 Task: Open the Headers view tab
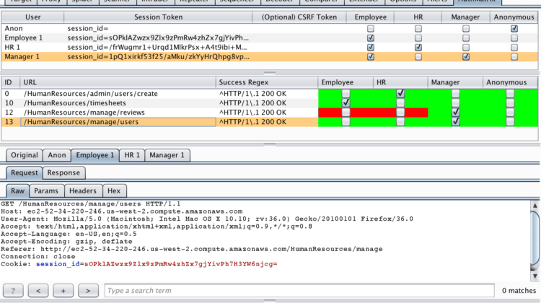(x=83, y=190)
